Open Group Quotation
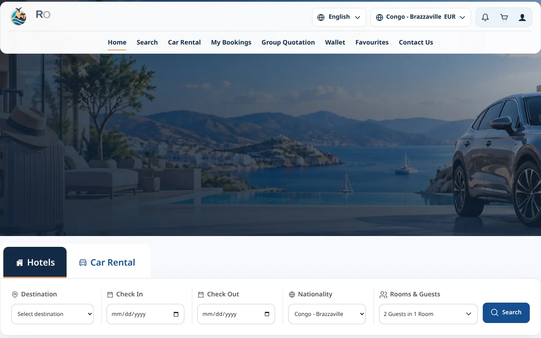The image size is (541, 338). coord(288,42)
